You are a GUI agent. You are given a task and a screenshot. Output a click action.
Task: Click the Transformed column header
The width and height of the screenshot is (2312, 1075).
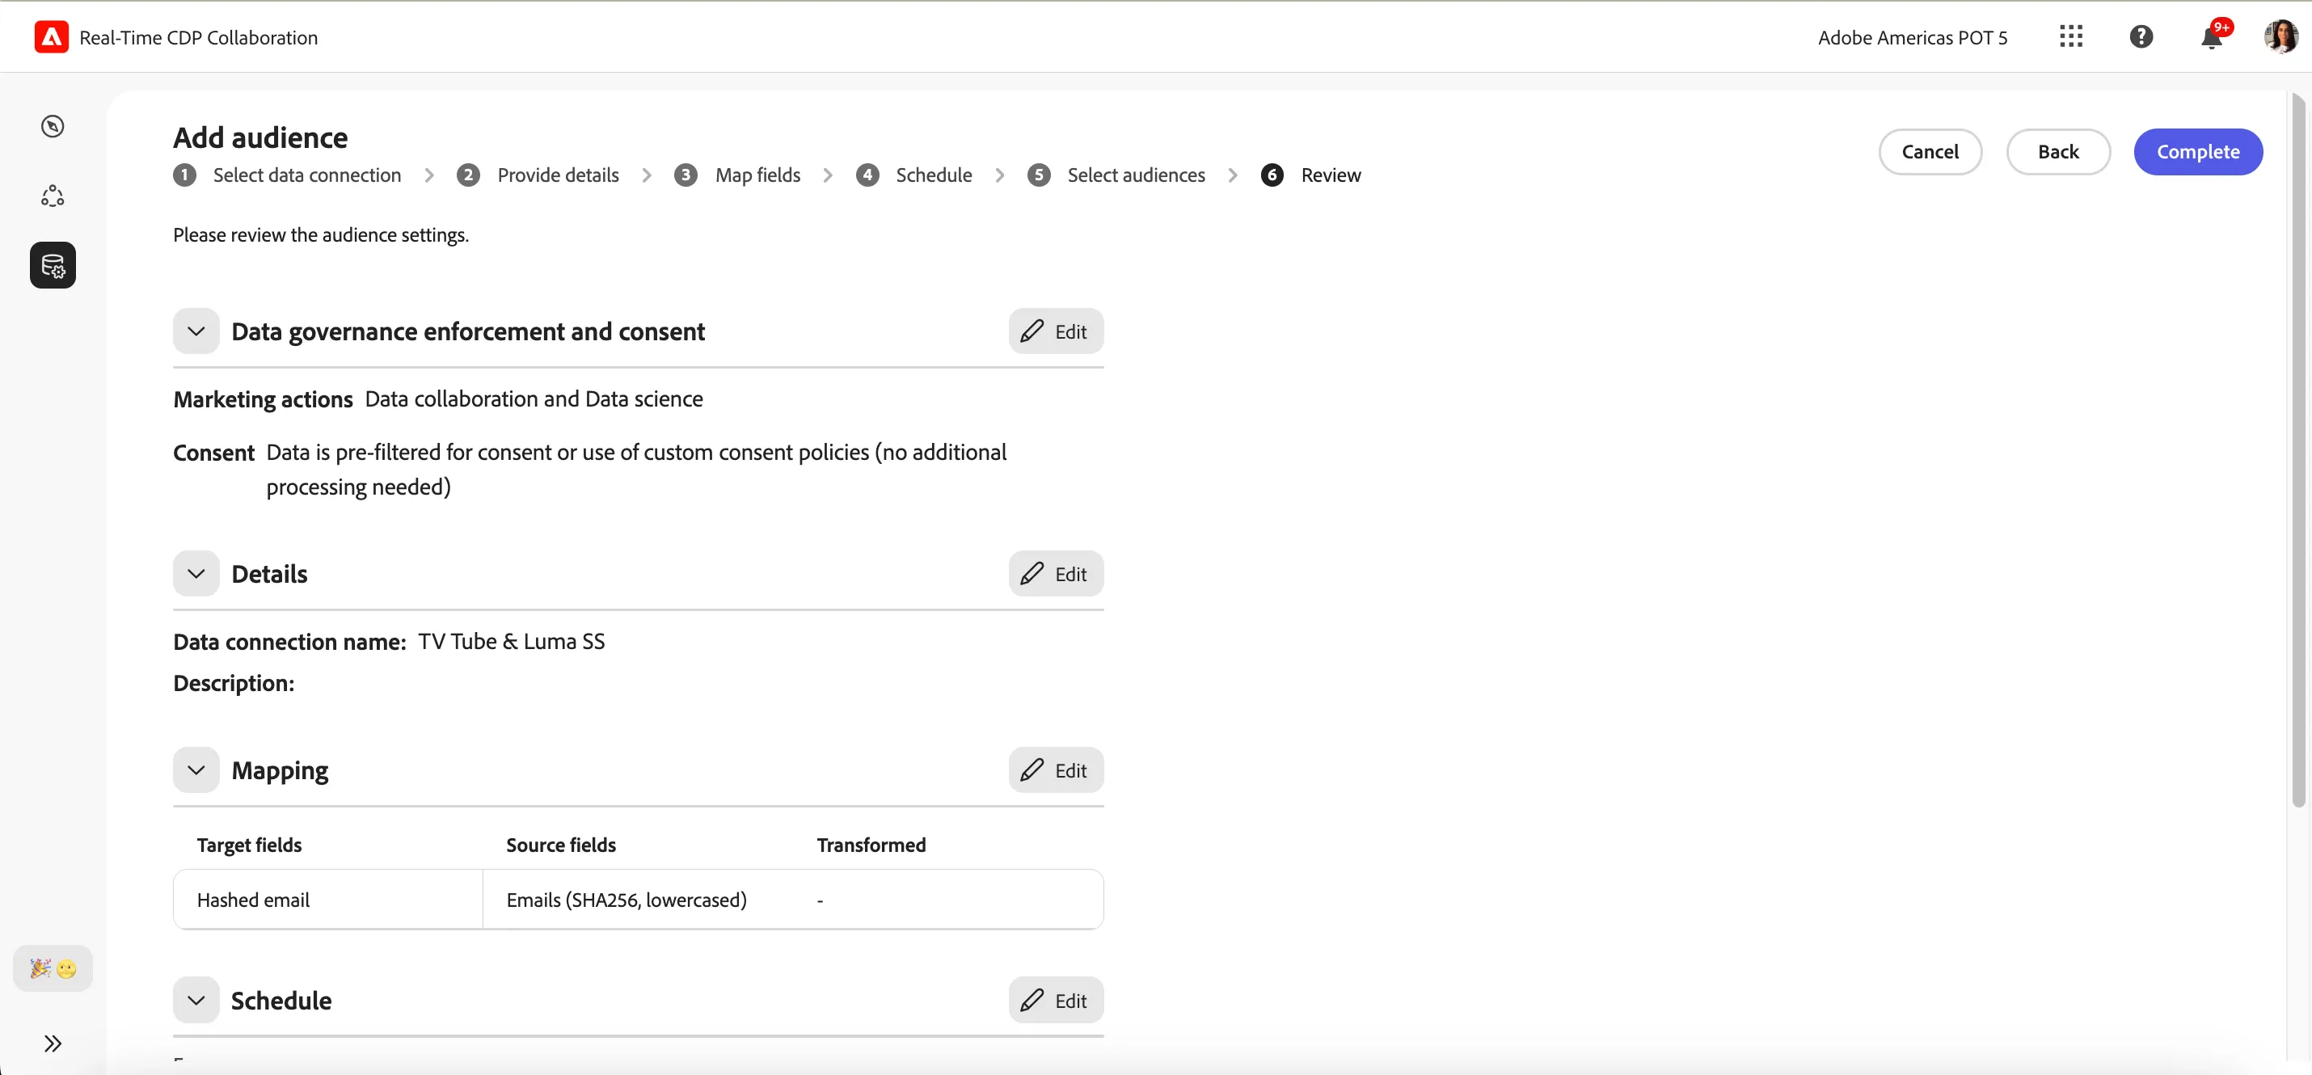[x=871, y=845]
